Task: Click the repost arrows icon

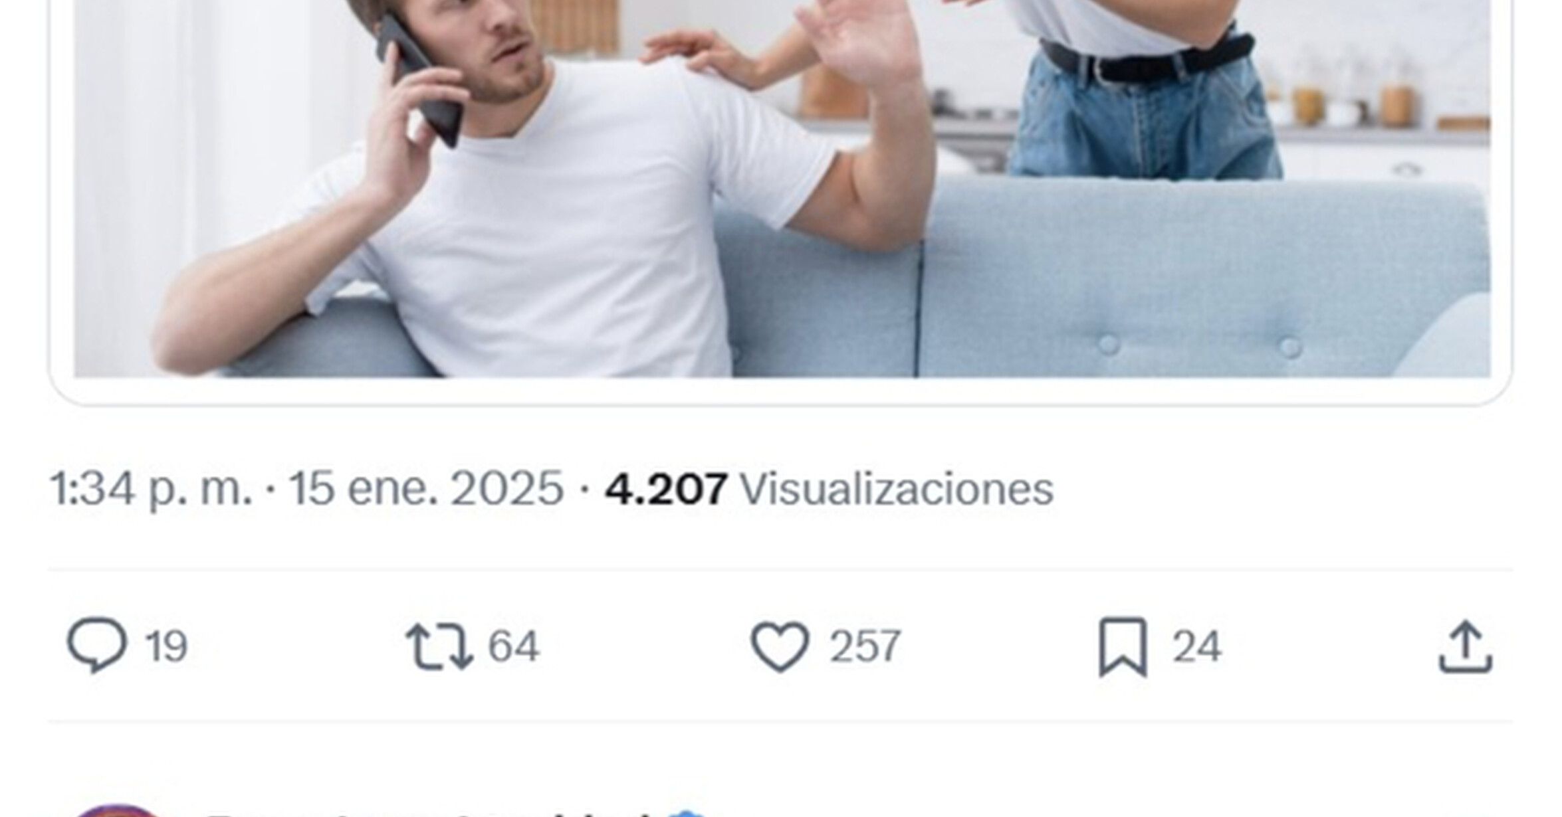Action: click(439, 645)
